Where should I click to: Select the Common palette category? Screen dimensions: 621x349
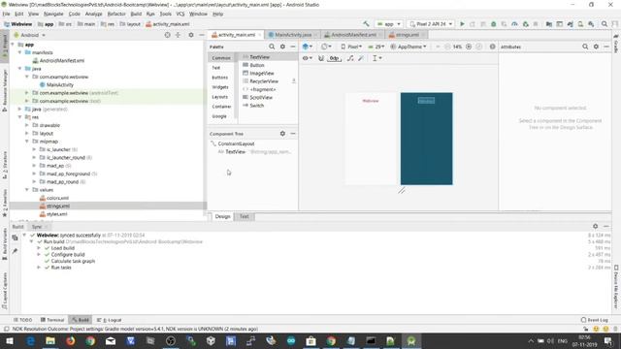[221, 58]
